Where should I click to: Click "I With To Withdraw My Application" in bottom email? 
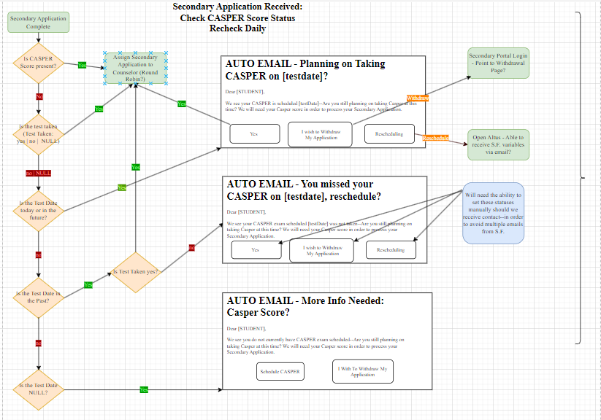(362, 371)
